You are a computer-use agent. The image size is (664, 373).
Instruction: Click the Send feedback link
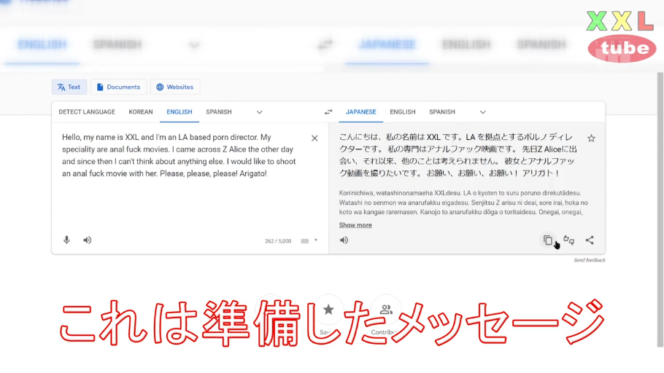pyautogui.click(x=589, y=260)
